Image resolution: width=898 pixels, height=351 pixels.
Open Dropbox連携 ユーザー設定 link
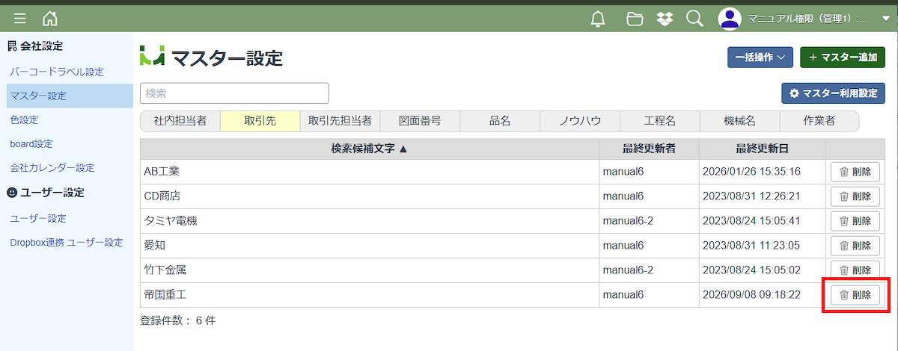[67, 243]
